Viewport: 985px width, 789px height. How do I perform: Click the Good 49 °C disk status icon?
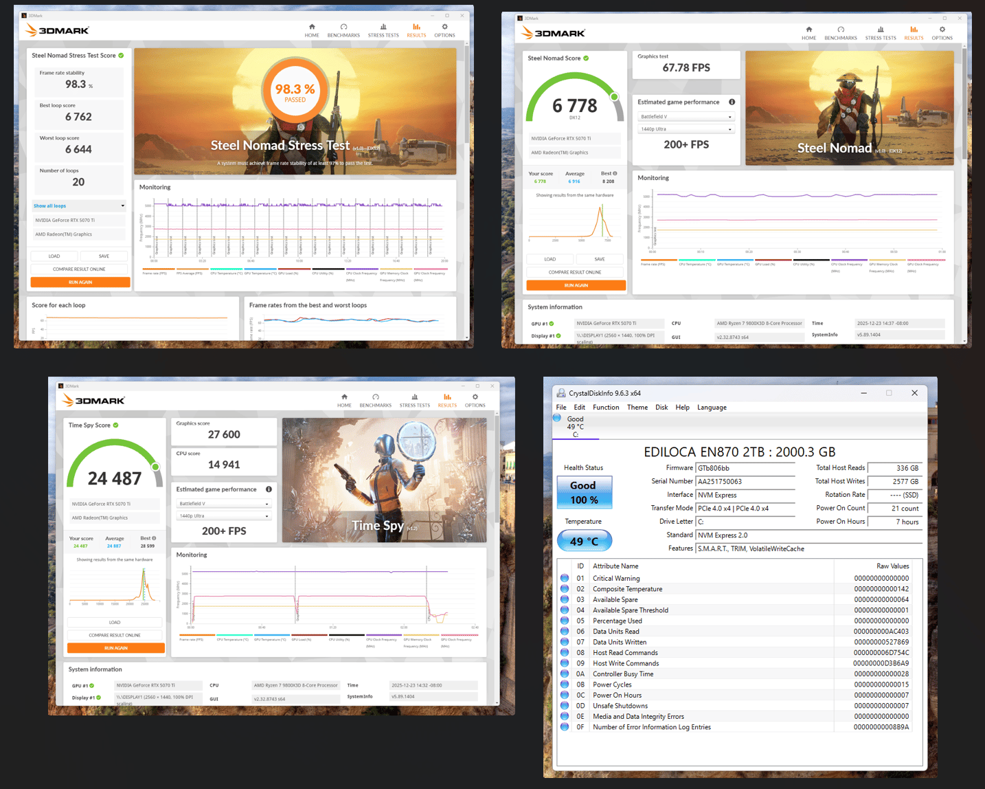pos(557,418)
